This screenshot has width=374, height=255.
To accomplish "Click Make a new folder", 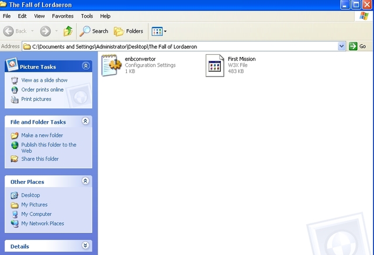I will [42, 135].
